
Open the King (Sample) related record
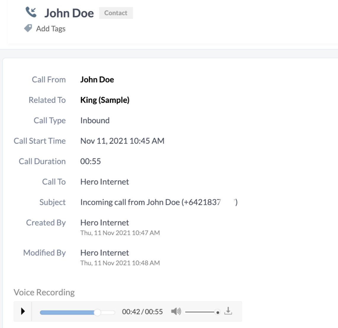(105, 100)
